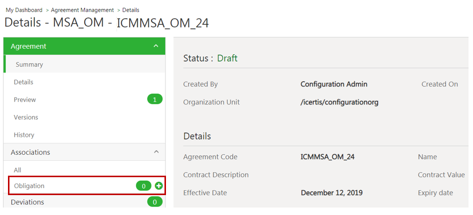The height and width of the screenshot is (215, 473).
Task: Open the Summary item in sidebar
Action: pyautogui.click(x=29, y=64)
